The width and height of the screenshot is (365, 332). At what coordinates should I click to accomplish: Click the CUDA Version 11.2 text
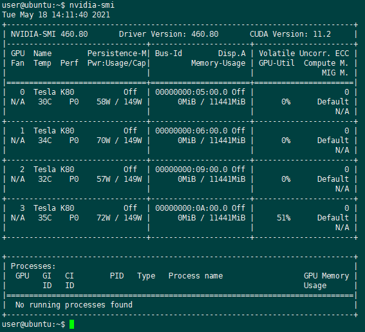[x=290, y=34]
